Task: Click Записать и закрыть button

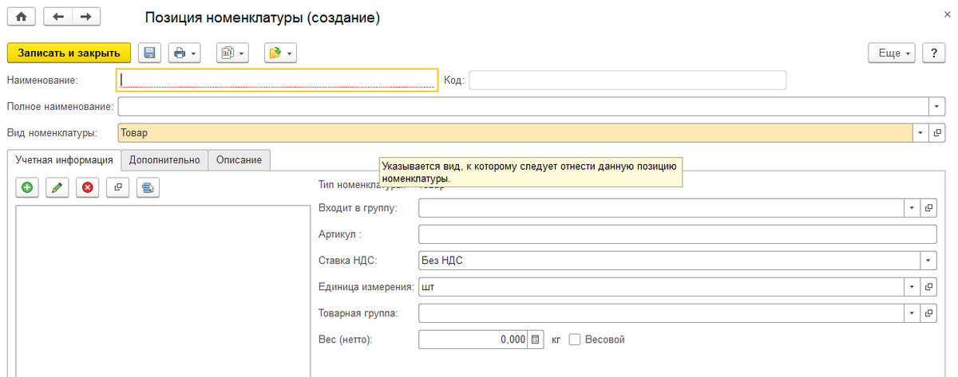Action: (69, 53)
